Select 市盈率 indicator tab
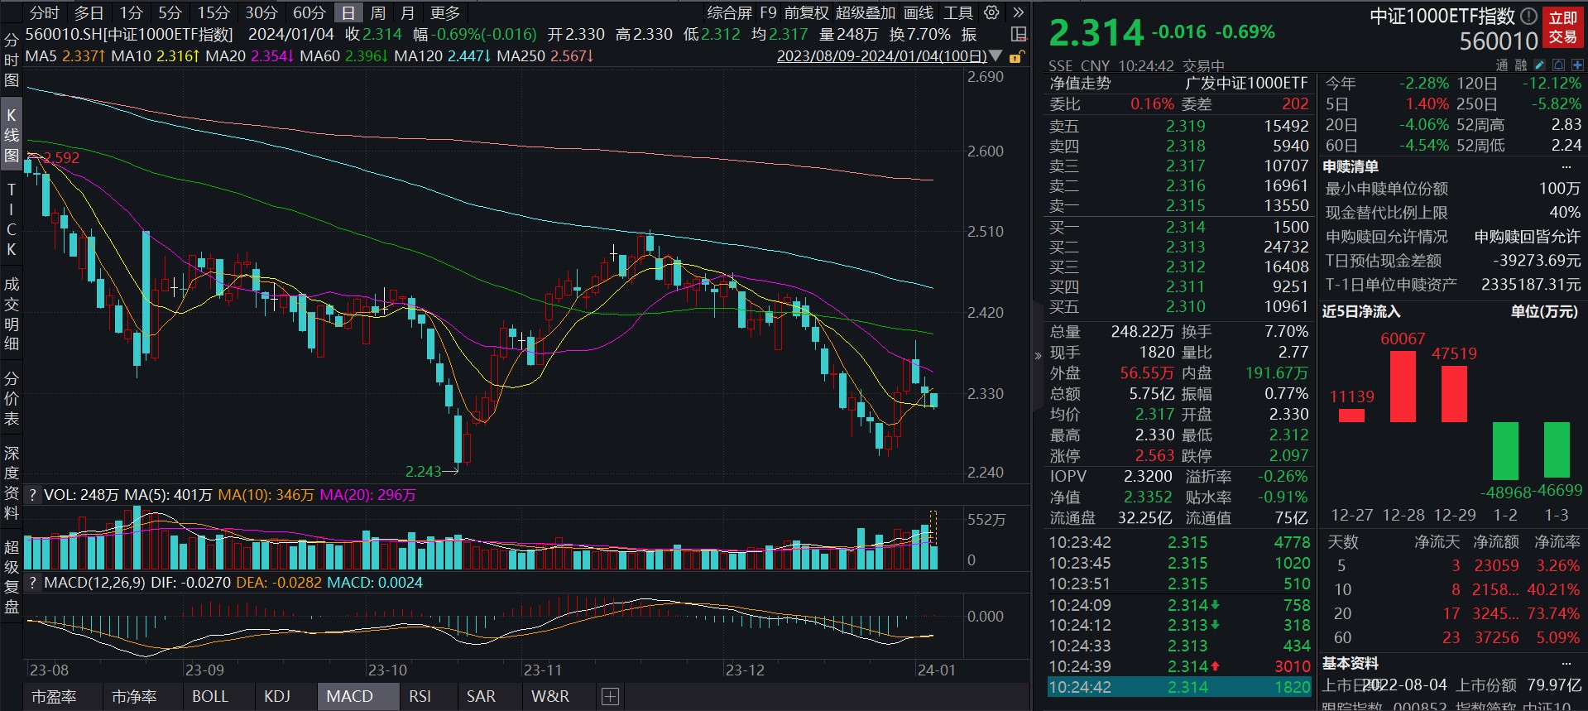 click(54, 697)
